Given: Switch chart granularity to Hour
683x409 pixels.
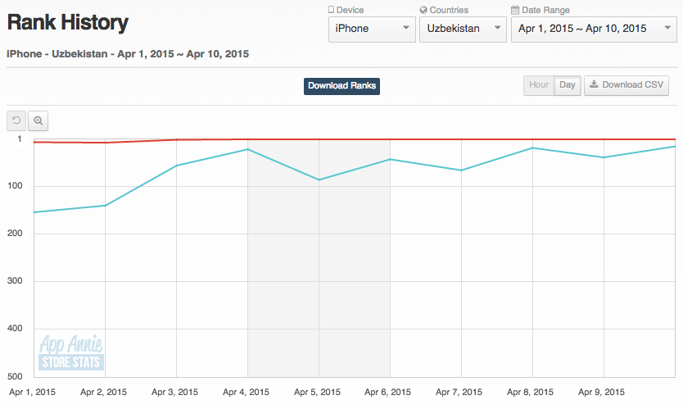Looking at the screenshot, I should pyautogui.click(x=538, y=85).
